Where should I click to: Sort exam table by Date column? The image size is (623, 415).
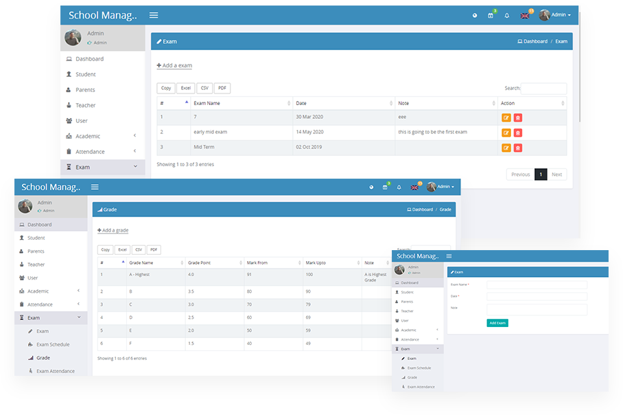344,103
